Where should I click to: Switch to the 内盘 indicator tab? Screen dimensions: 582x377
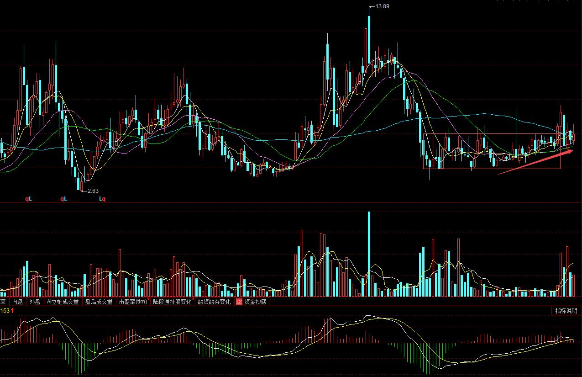pyautogui.click(x=17, y=302)
